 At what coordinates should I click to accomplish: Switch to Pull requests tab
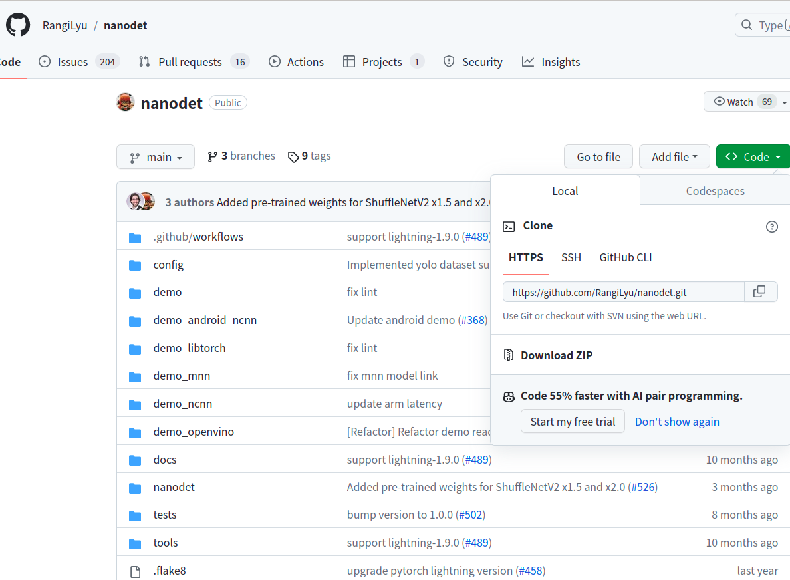[194, 62]
